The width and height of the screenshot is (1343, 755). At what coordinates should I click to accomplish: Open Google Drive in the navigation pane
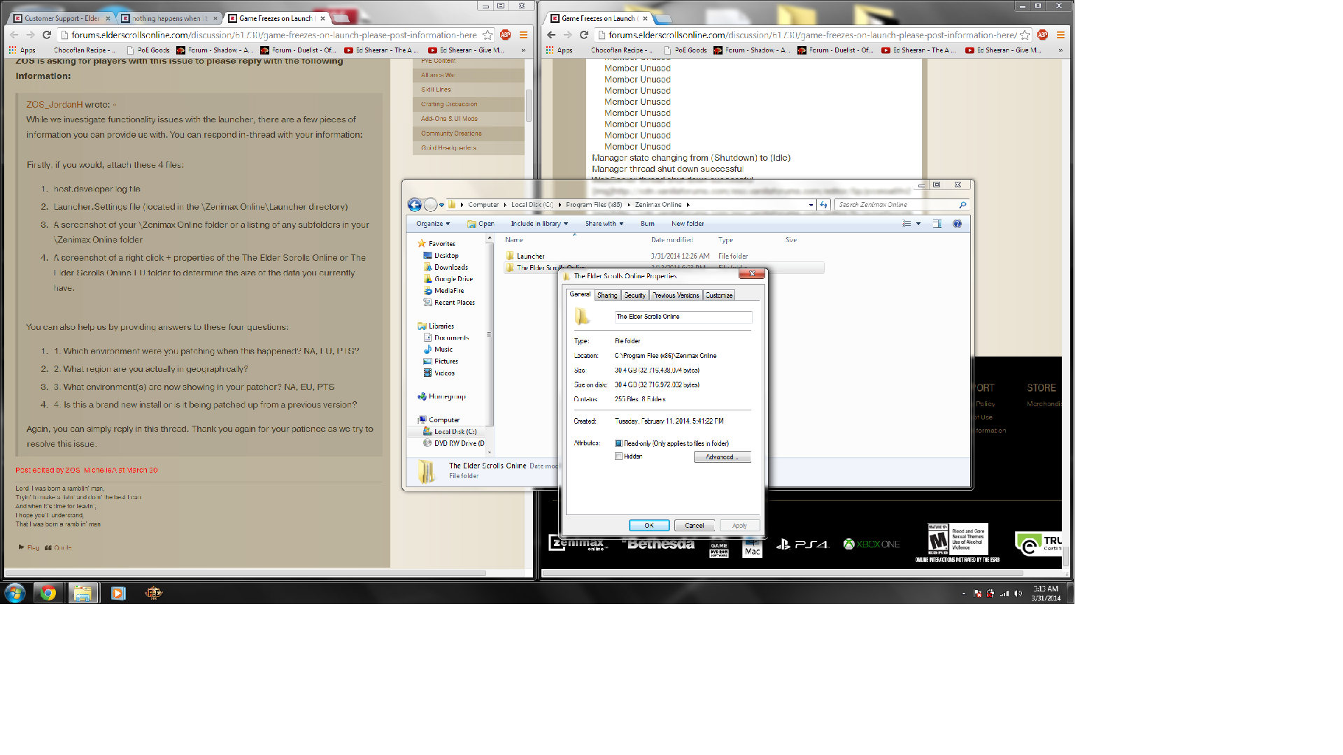point(448,279)
